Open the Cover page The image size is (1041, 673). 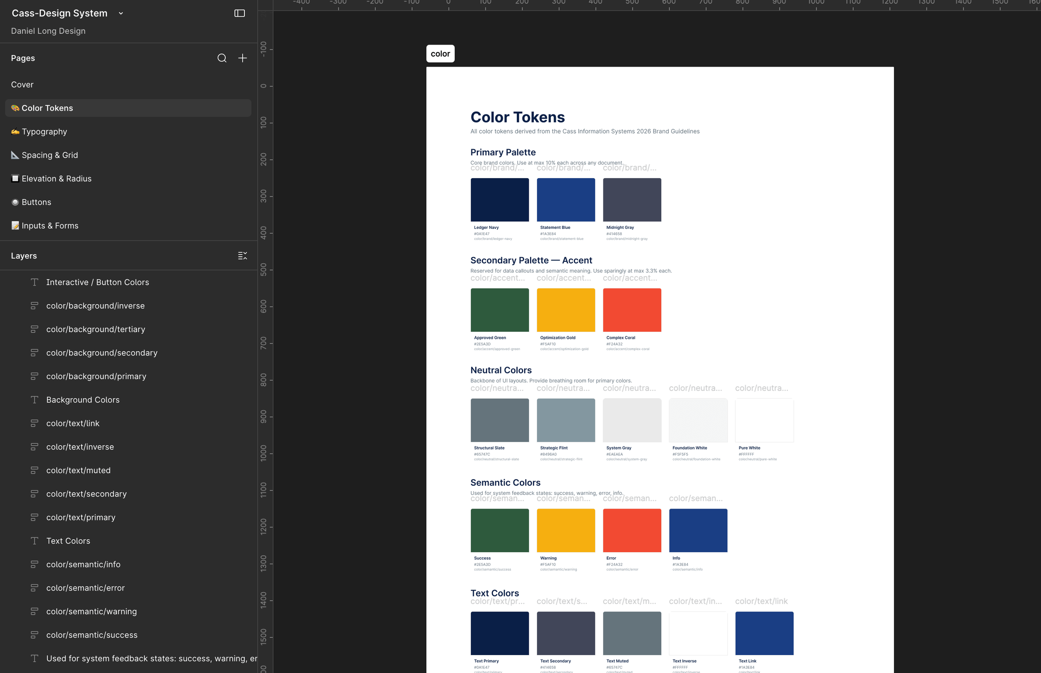pos(128,84)
